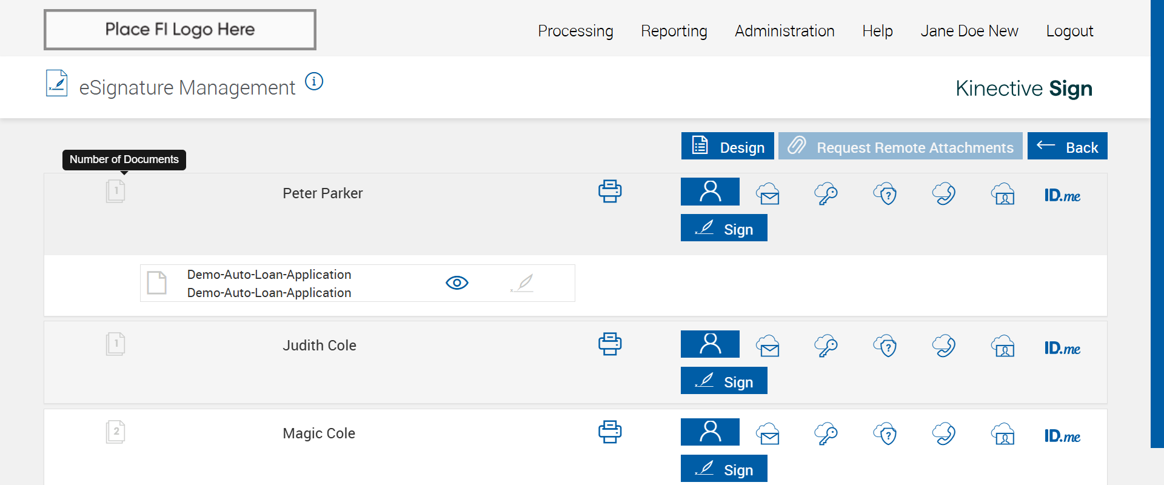Viewport: 1164px width, 485px height.
Task: View Demo-Auto-Loan-Application with the eye icon
Action: click(457, 283)
